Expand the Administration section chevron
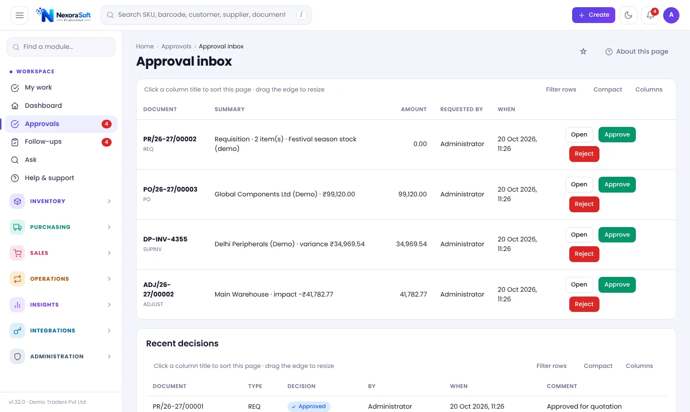Screen dimensions: 690x412 tap(109, 356)
